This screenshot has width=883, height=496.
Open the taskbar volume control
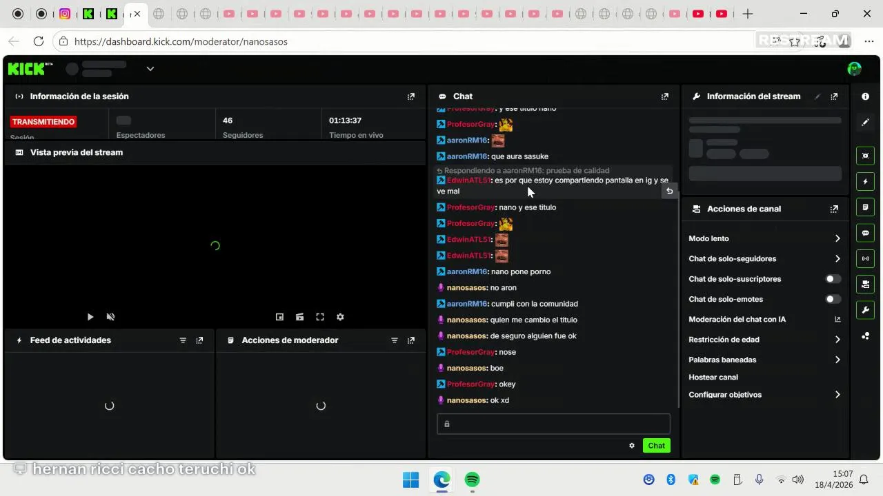point(798,479)
